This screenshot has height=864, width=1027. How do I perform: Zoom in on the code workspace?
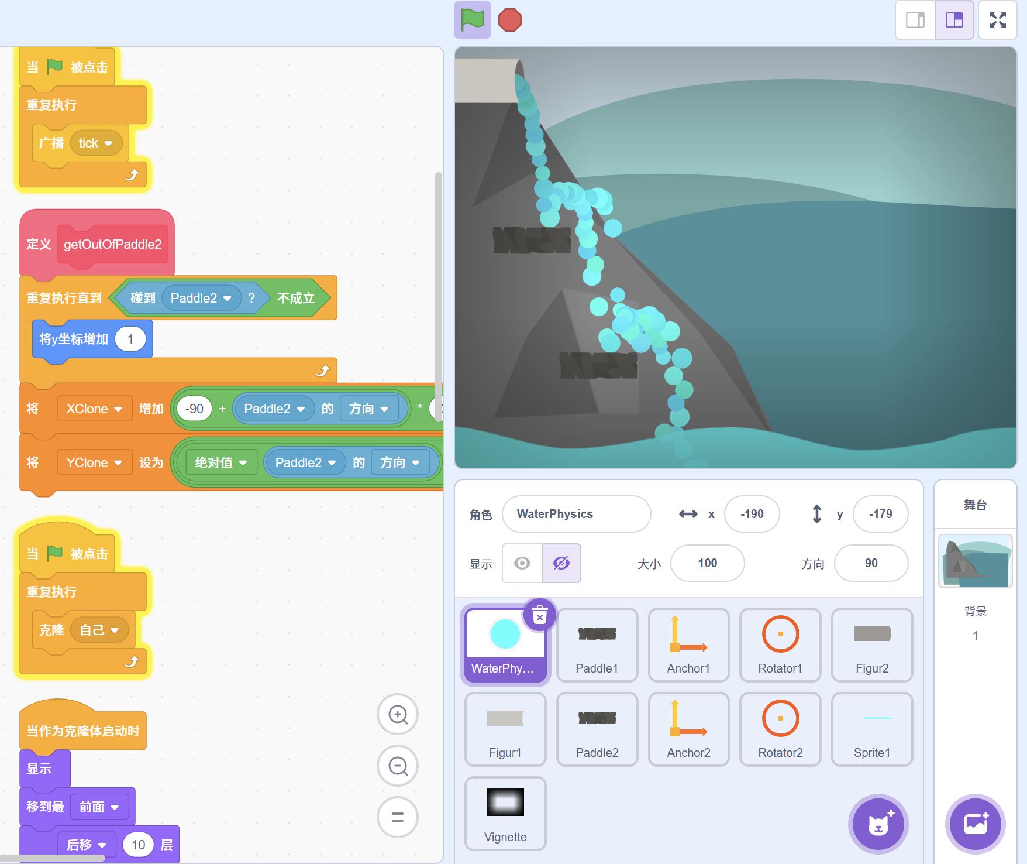pyautogui.click(x=398, y=714)
